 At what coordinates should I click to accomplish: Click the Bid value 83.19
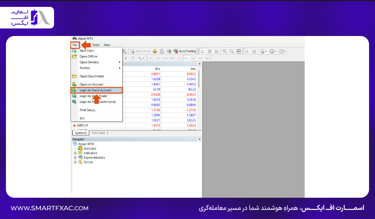tap(156, 89)
